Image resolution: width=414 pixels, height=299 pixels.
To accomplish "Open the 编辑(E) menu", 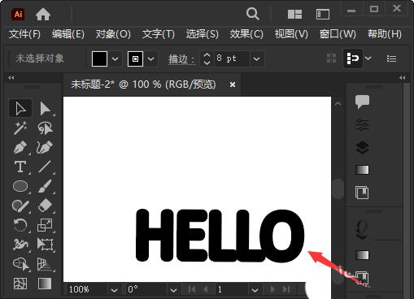I will [x=68, y=34].
